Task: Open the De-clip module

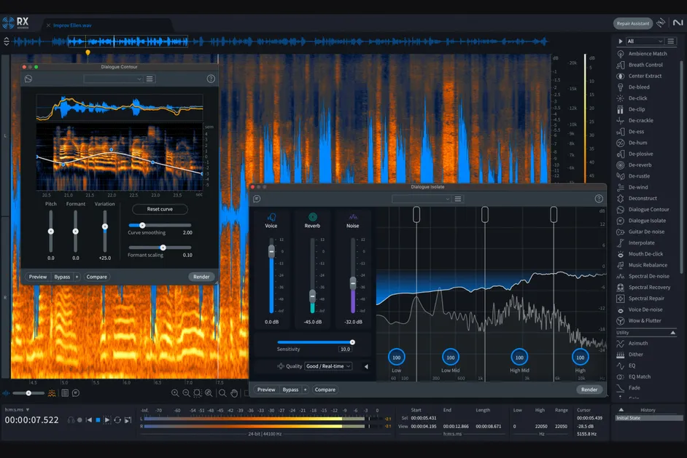Action: point(632,109)
